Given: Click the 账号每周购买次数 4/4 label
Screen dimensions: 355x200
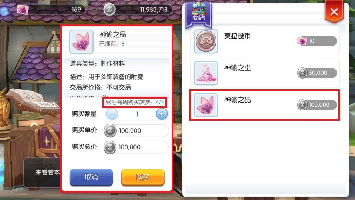Looking at the screenshot, I should click(135, 103).
